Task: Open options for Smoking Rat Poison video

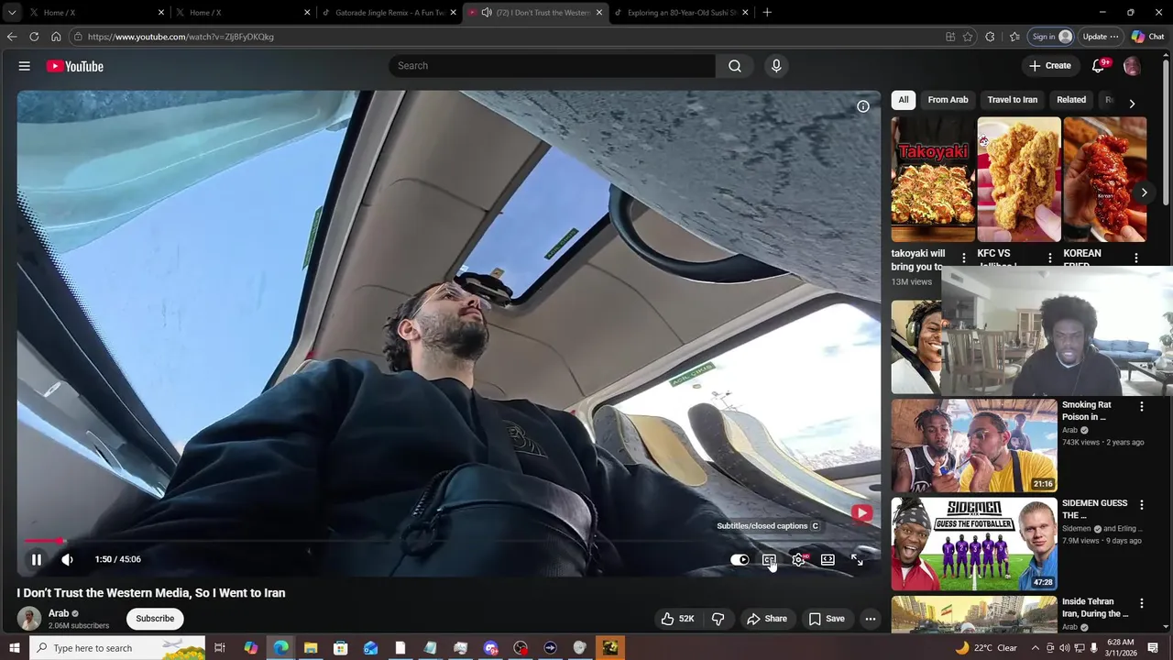Action: (1142, 406)
